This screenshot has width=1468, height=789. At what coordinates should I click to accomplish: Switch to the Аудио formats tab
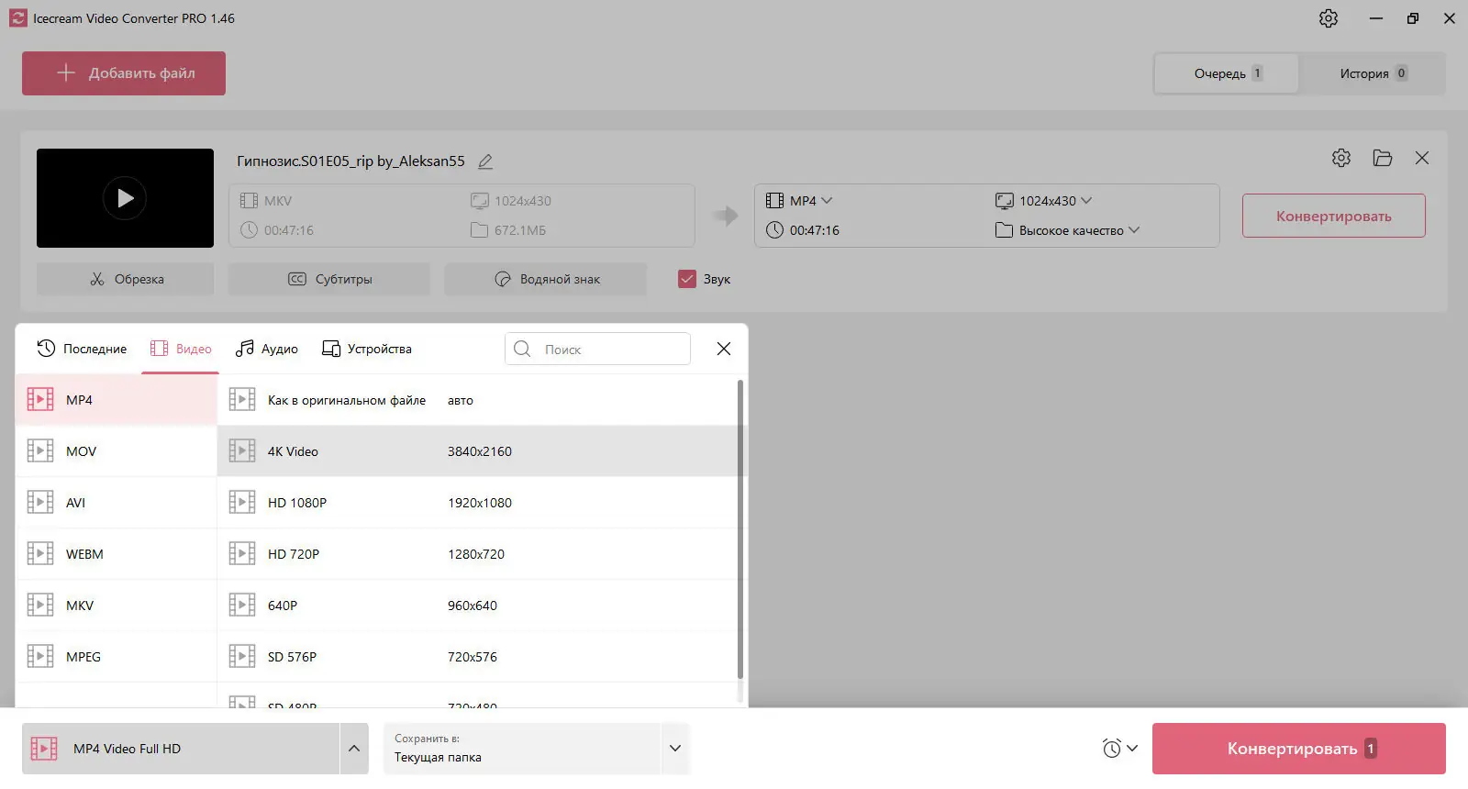pos(267,349)
